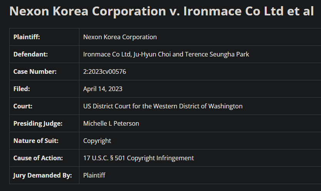Click the Plaintiff row label

(27, 37)
